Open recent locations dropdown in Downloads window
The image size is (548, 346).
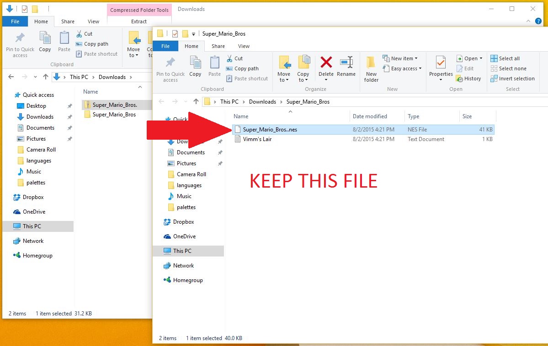click(35, 77)
